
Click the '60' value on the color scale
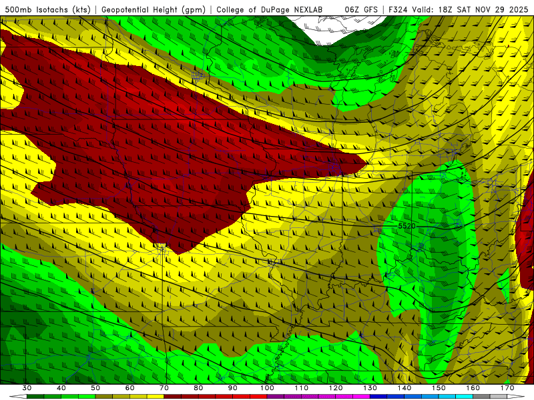129,388
